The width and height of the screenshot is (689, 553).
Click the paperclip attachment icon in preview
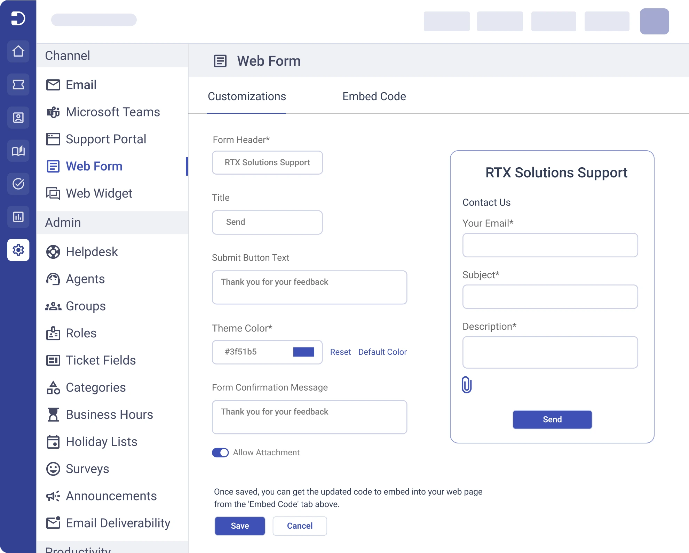pos(466,385)
